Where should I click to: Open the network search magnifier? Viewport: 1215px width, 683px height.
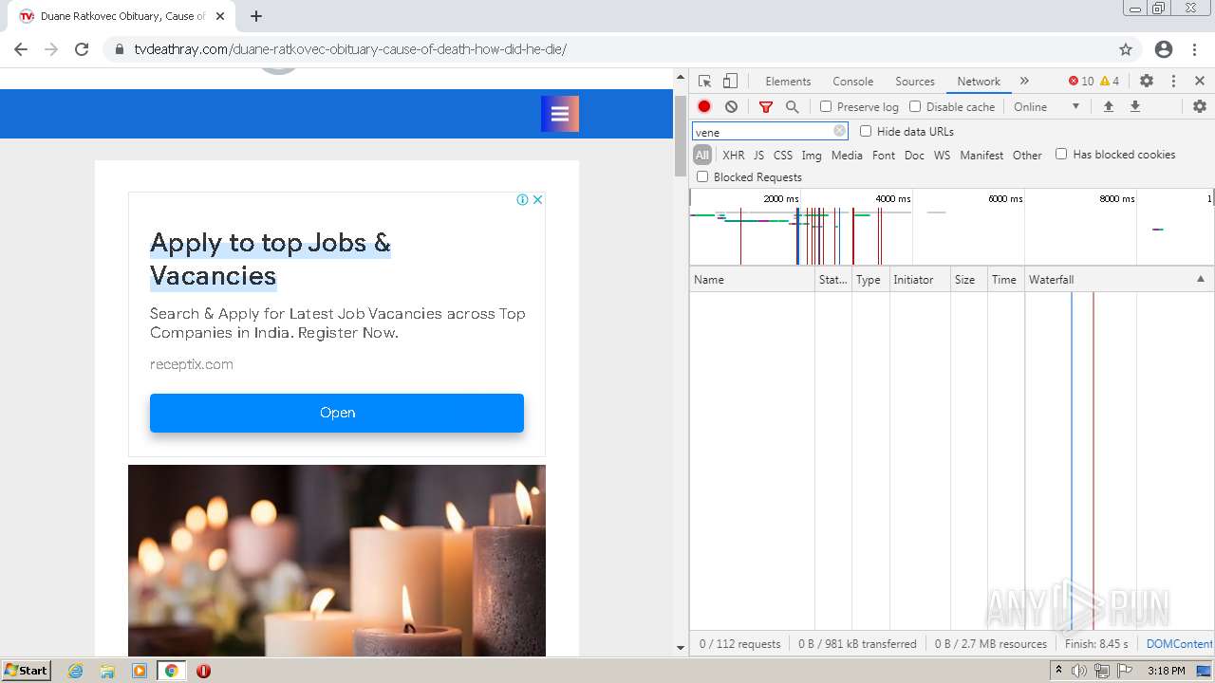tap(793, 107)
